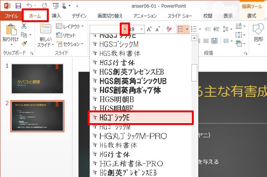Click the font name input box

[x=105, y=29]
